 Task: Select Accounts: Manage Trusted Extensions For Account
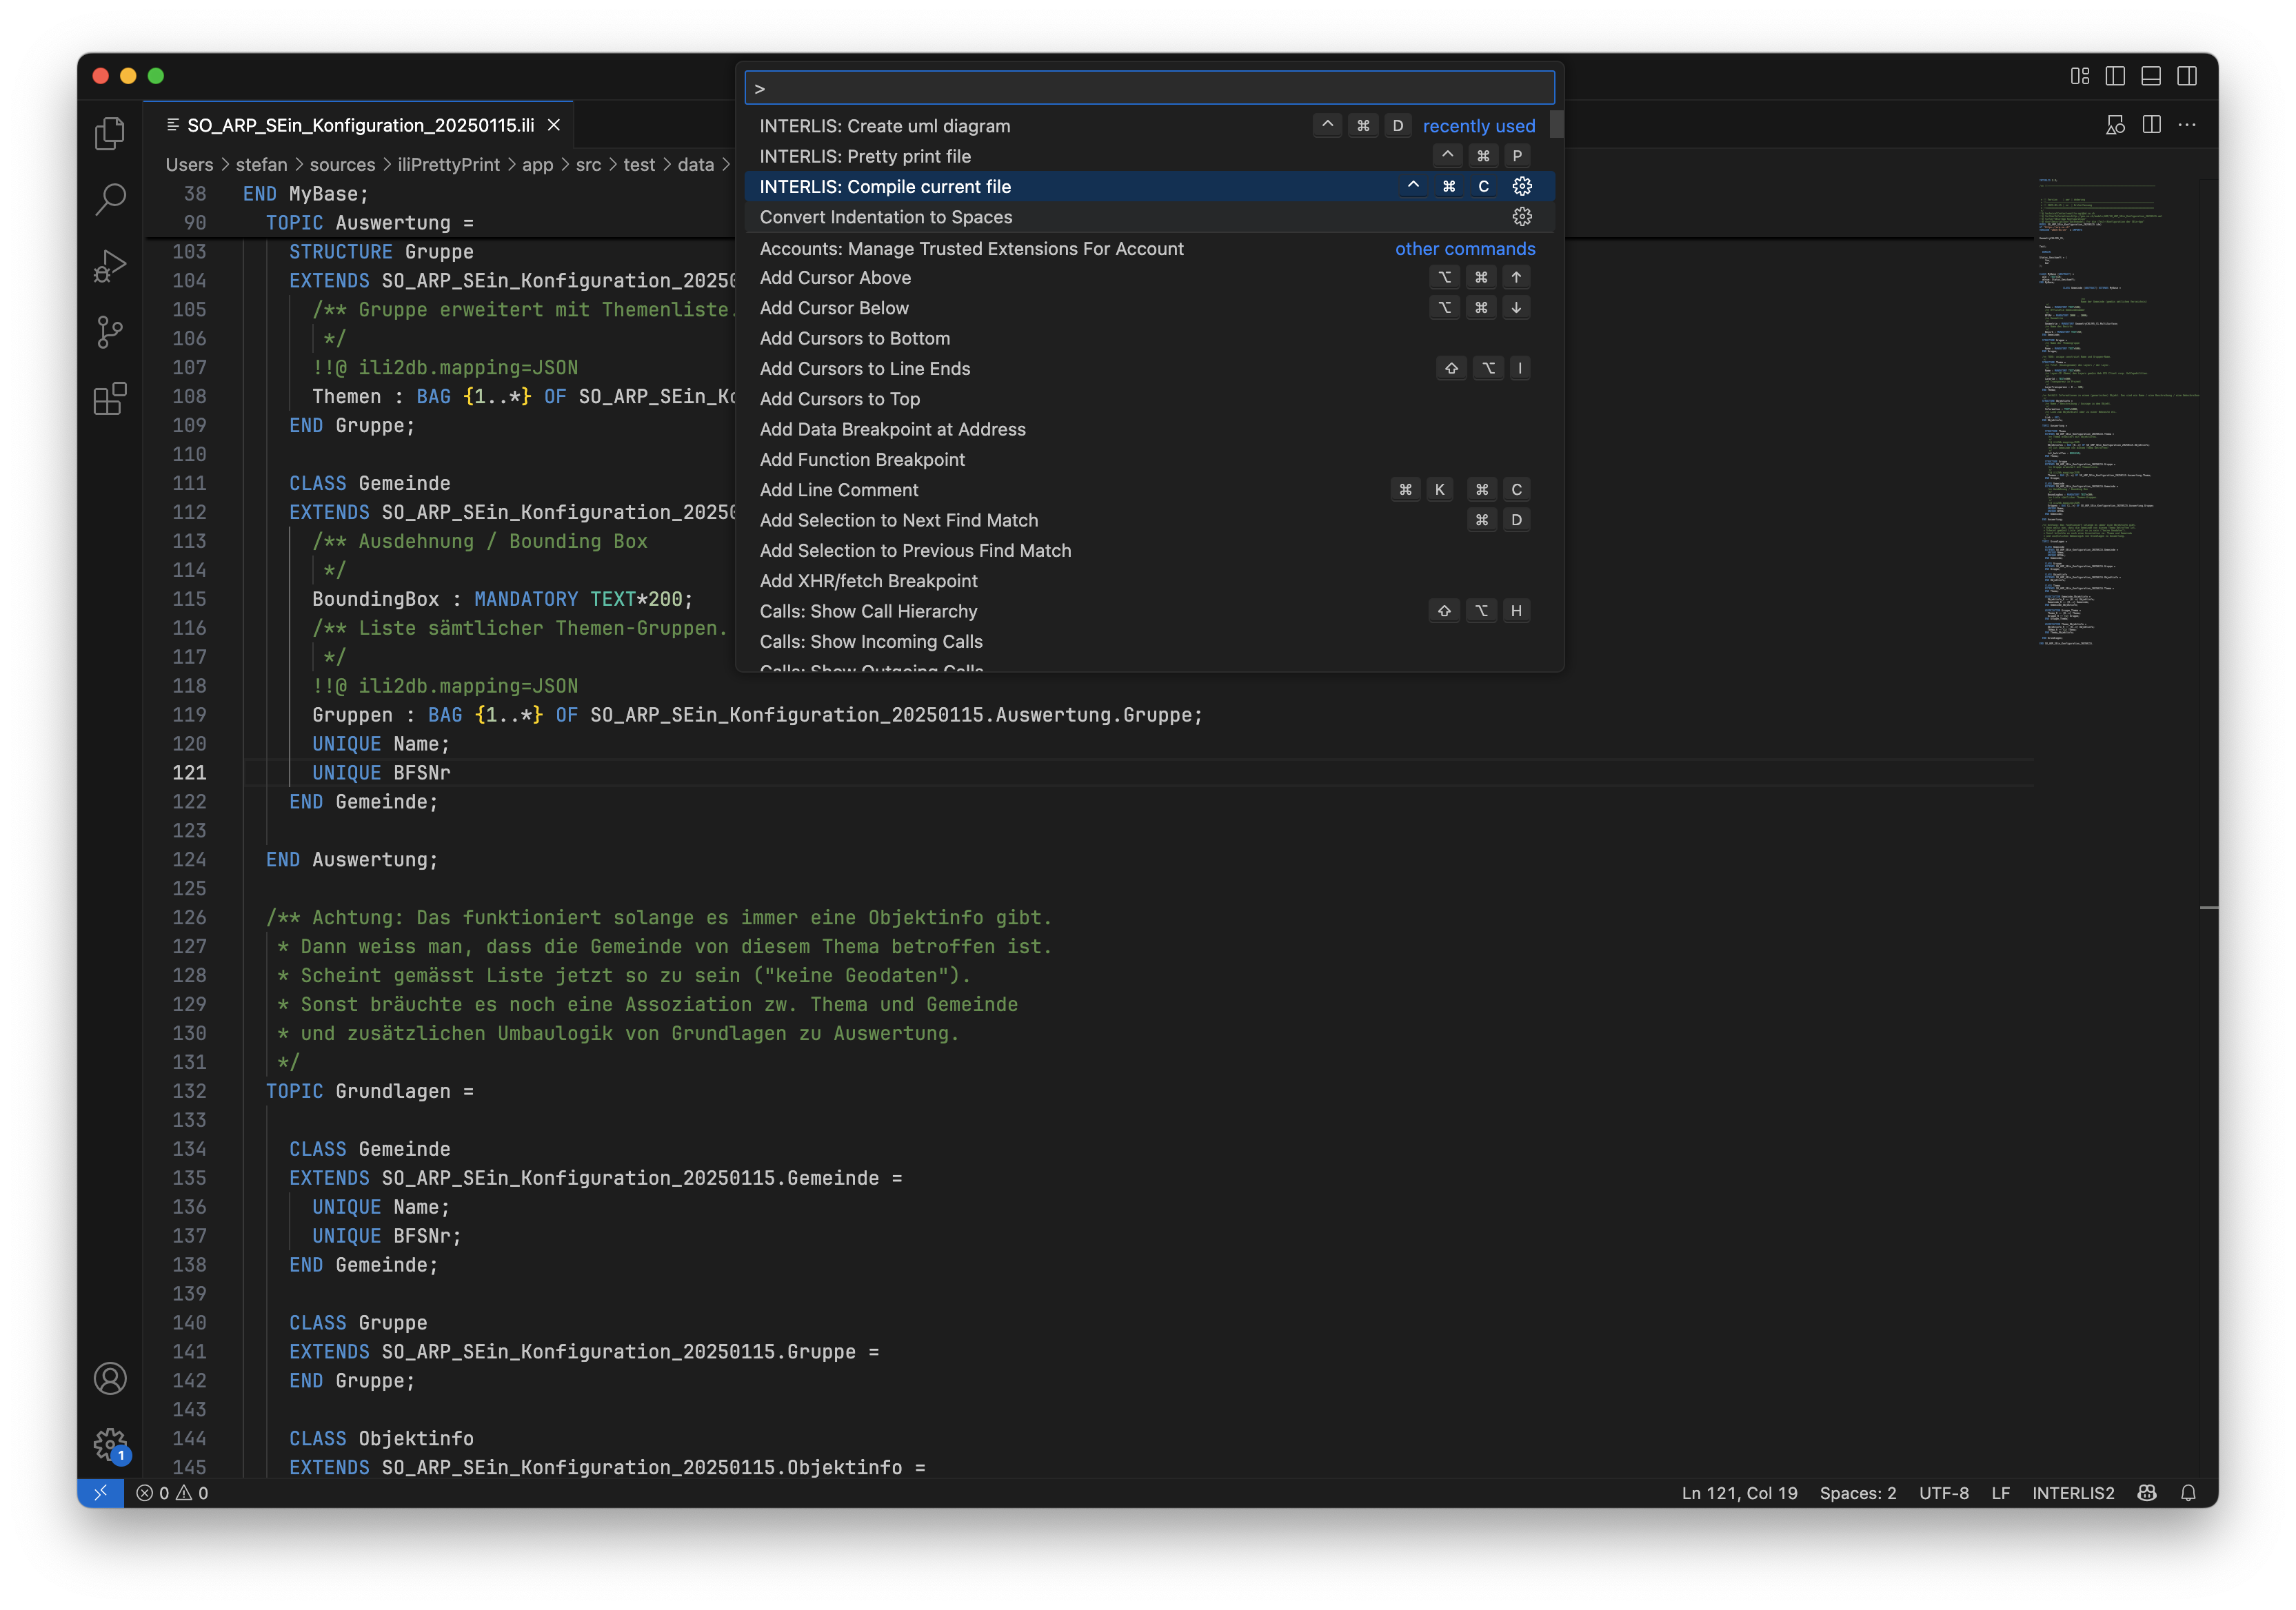tap(1150, 249)
